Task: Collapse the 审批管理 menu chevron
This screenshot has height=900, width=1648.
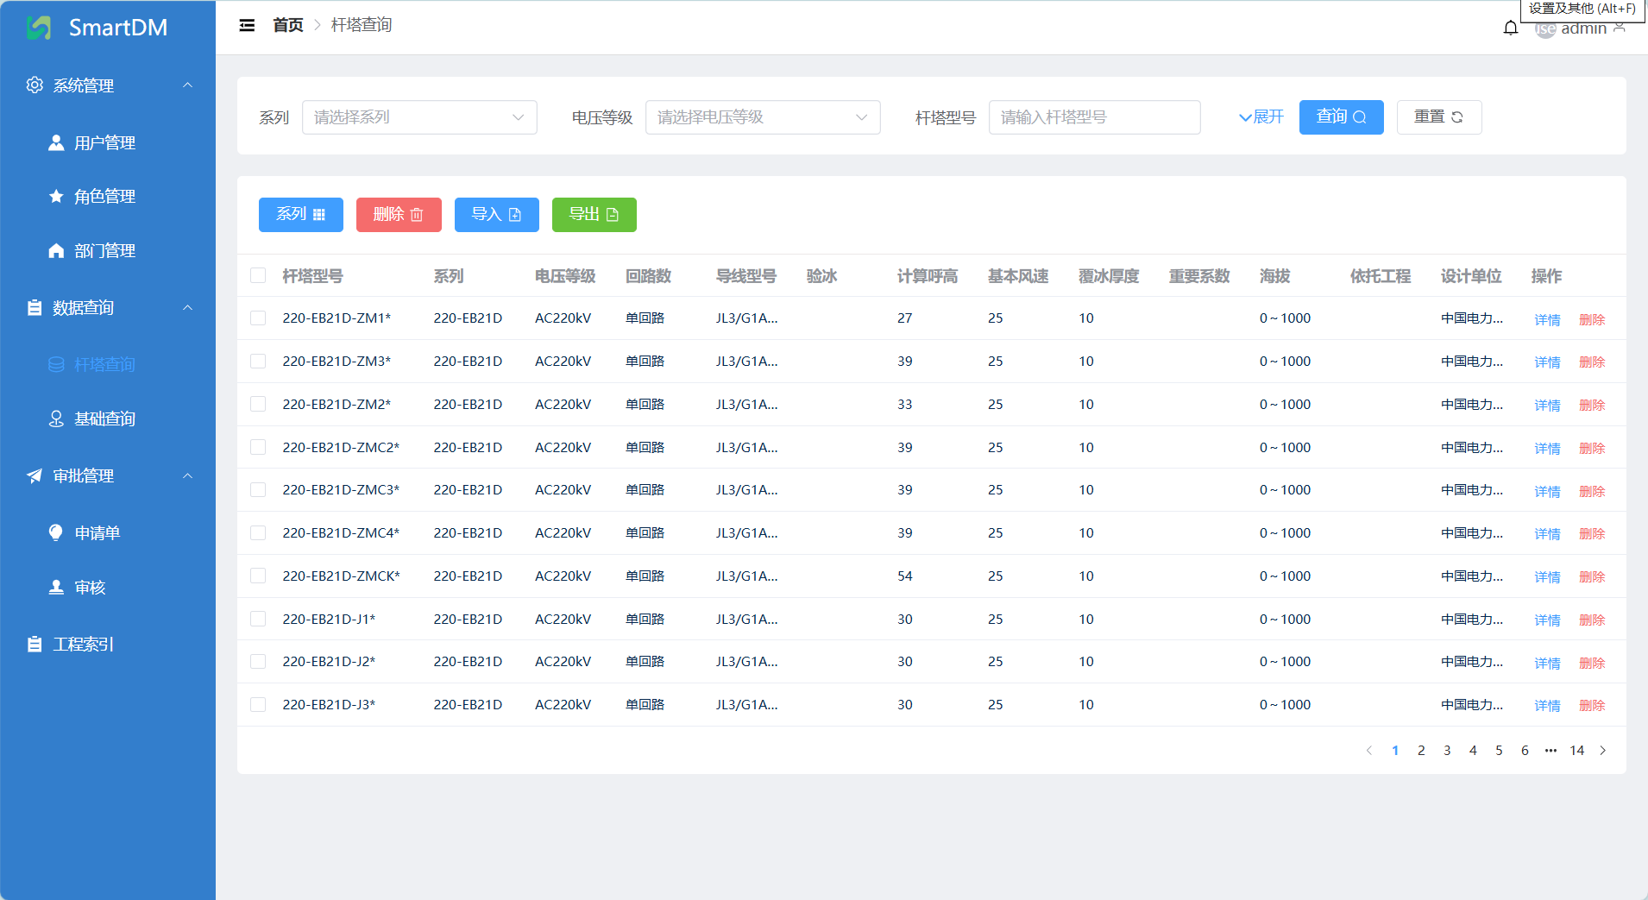Action: [x=188, y=475]
